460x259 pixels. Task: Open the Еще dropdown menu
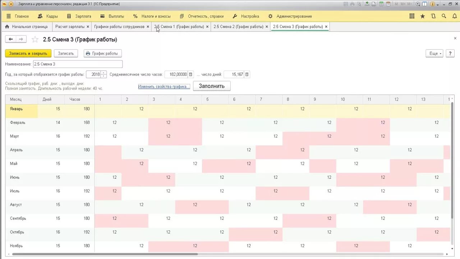click(x=434, y=53)
